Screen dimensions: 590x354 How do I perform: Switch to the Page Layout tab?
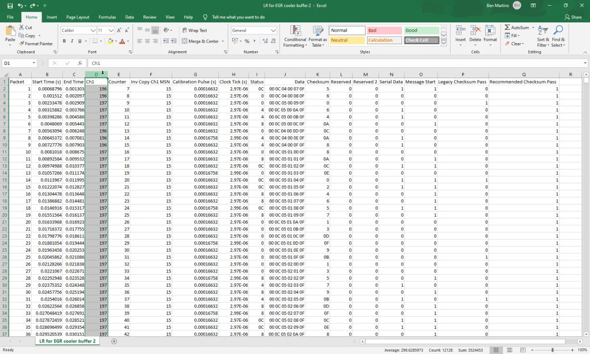click(x=78, y=17)
